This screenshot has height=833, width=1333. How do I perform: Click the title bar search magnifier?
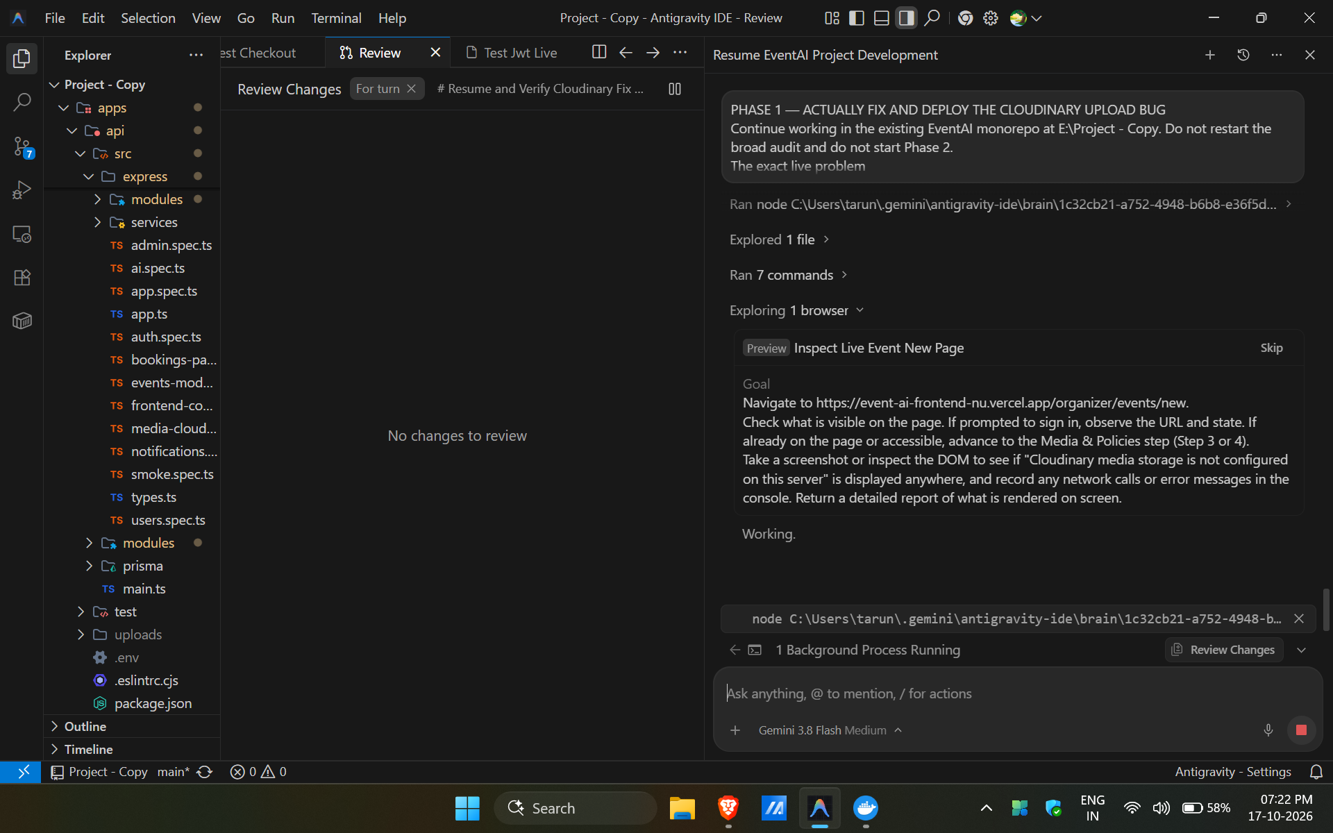(932, 18)
